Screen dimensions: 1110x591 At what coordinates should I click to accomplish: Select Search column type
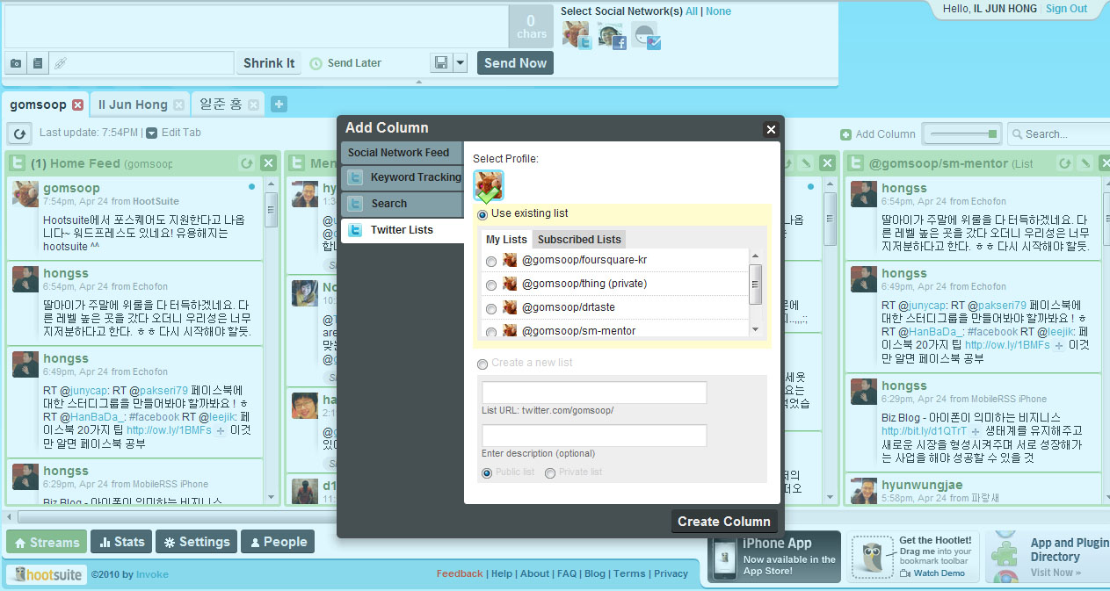tap(402, 204)
